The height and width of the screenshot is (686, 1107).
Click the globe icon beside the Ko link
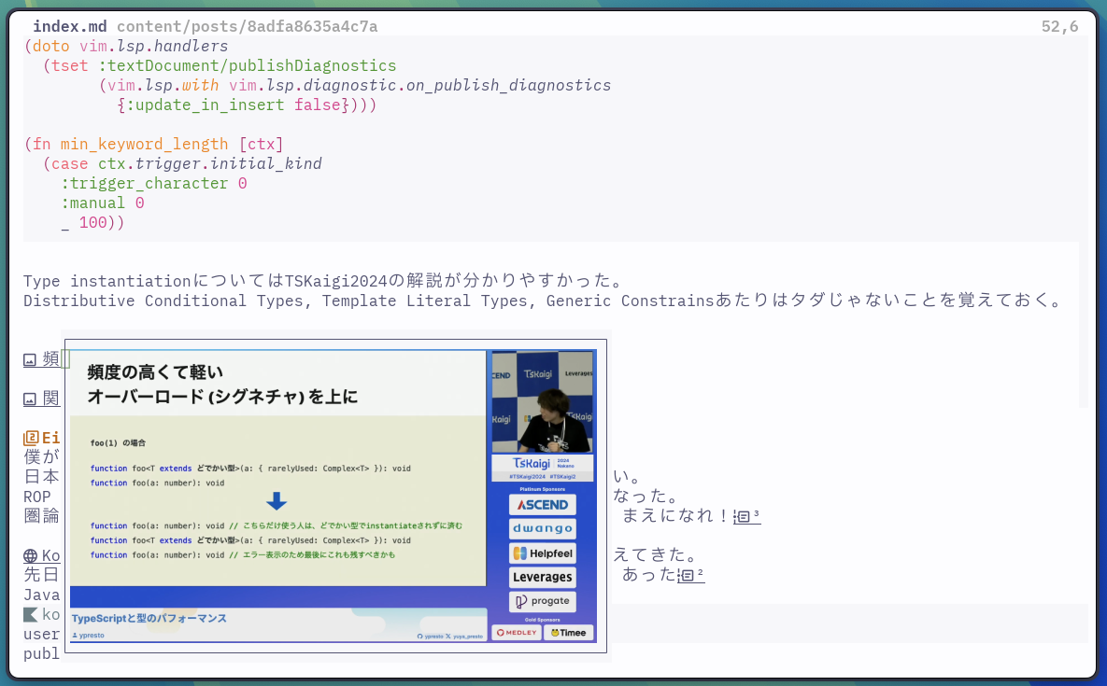pos(30,554)
